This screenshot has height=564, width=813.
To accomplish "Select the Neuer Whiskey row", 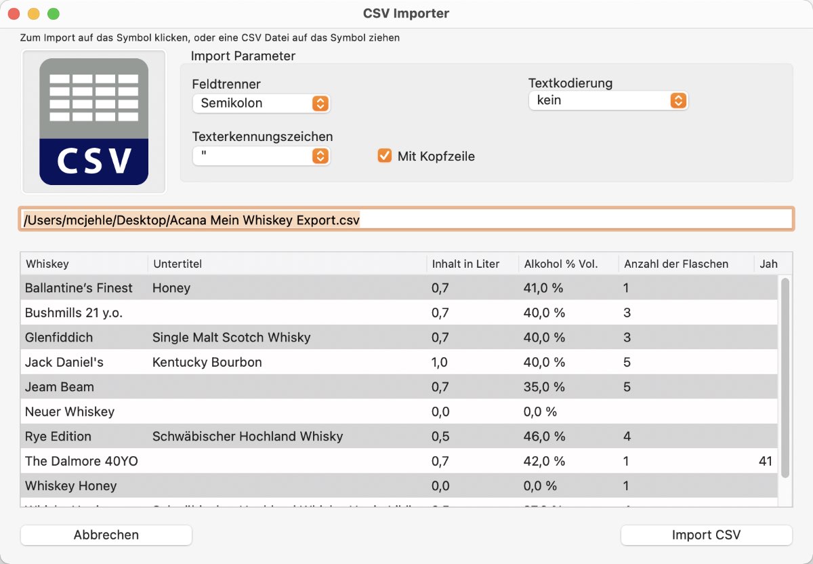I will tap(399, 411).
